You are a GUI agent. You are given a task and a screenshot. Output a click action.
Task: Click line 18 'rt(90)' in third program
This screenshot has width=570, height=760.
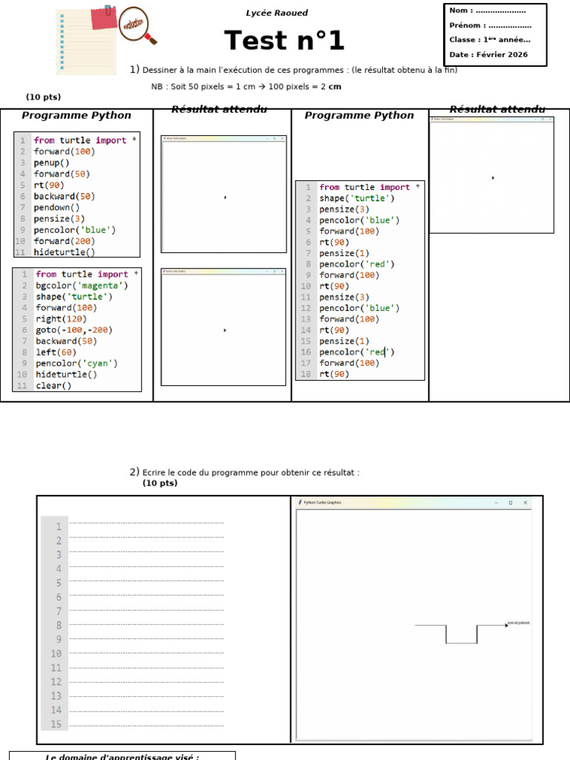click(x=334, y=374)
